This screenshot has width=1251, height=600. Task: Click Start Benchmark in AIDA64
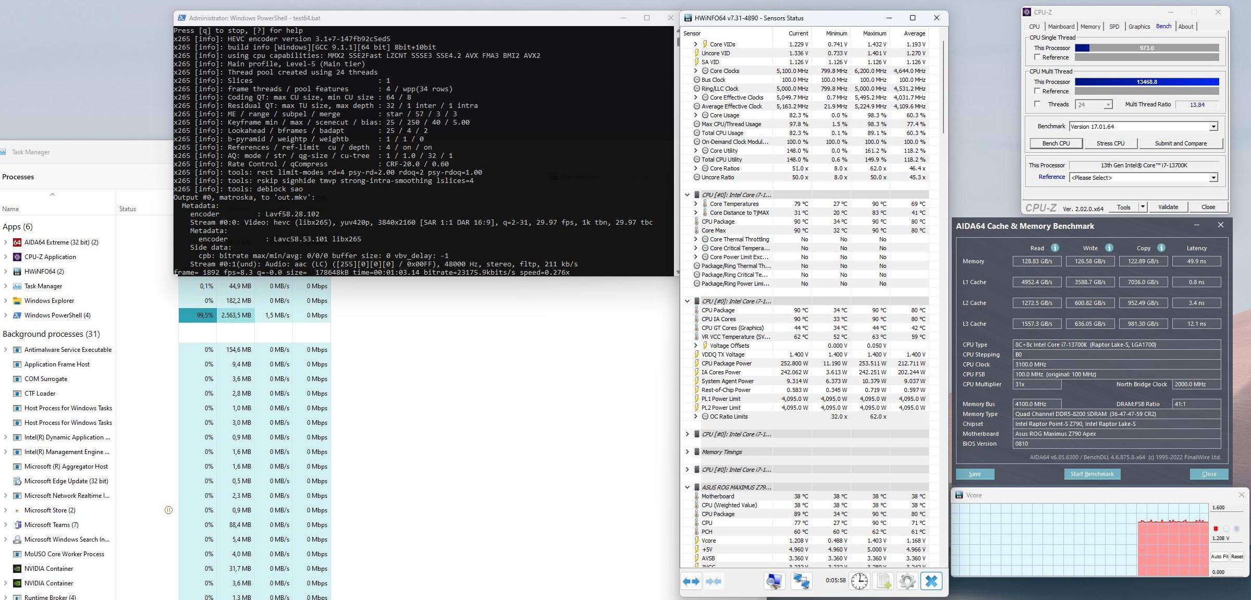coord(1091,474)
